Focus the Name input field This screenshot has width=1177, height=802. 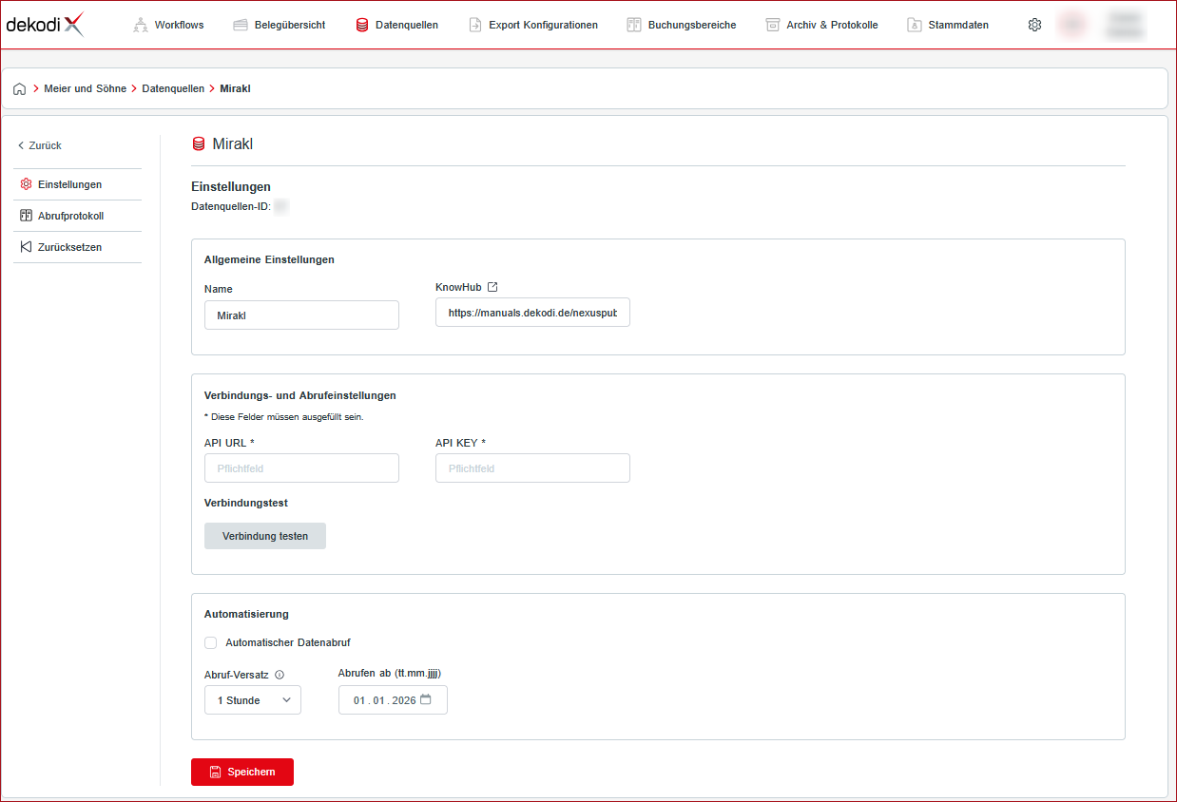point(301,315)
